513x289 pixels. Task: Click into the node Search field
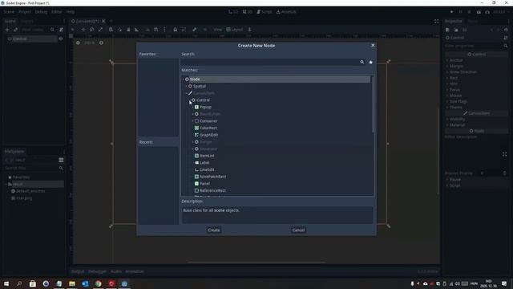coord(270,62)
